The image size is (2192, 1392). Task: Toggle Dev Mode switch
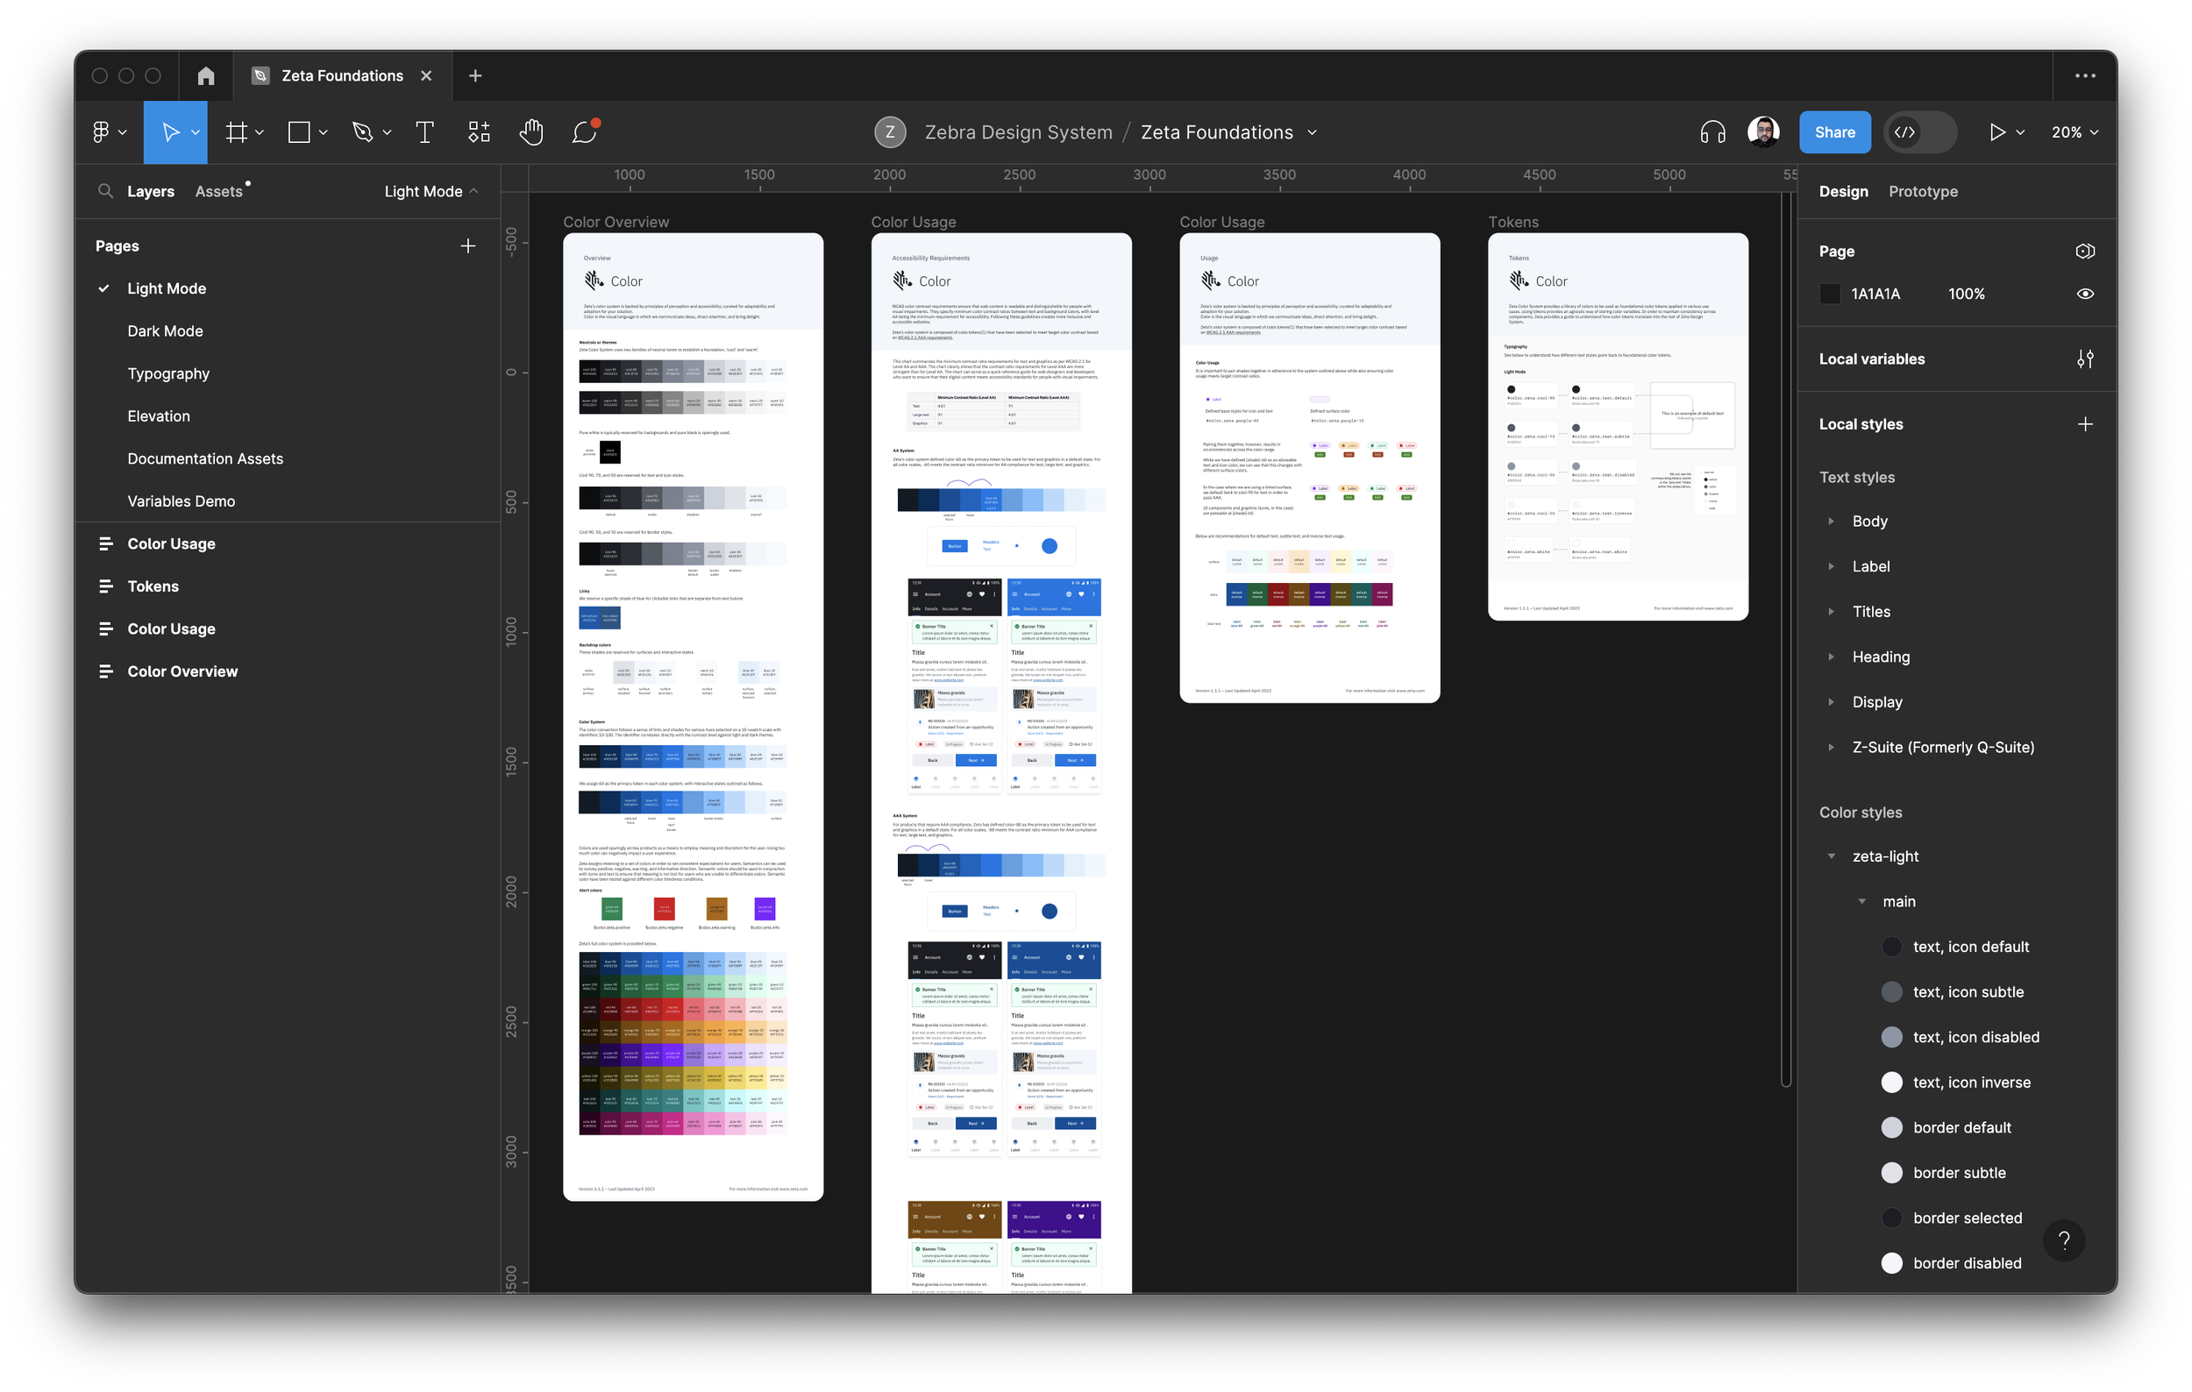(x=1921, y=133)
